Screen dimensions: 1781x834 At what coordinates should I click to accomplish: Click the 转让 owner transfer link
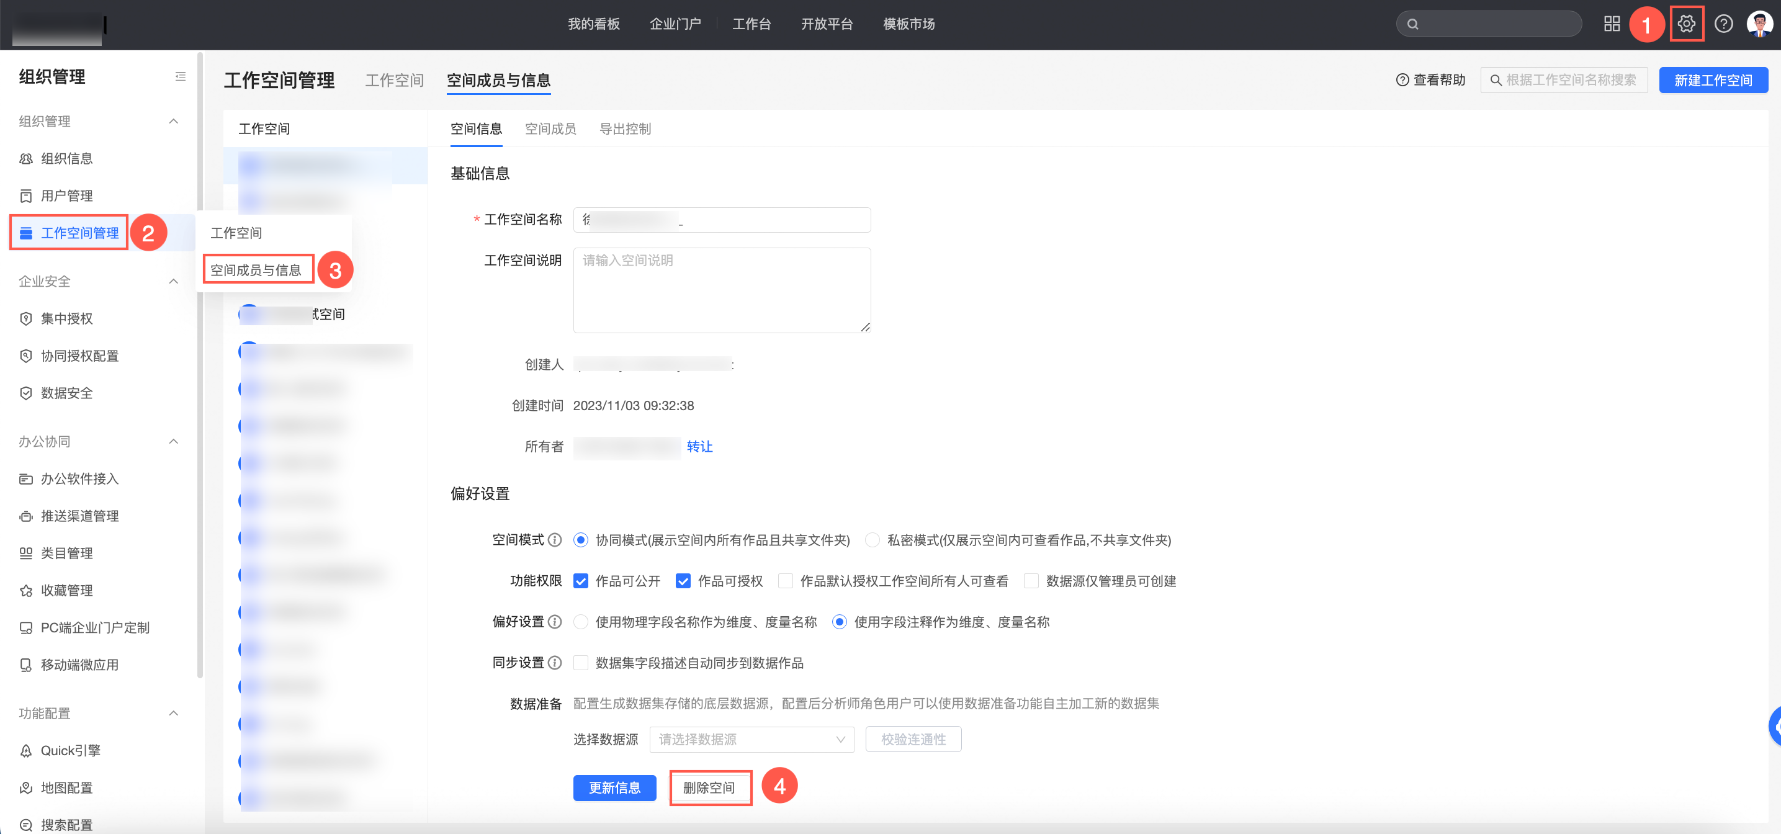[699, 447]
